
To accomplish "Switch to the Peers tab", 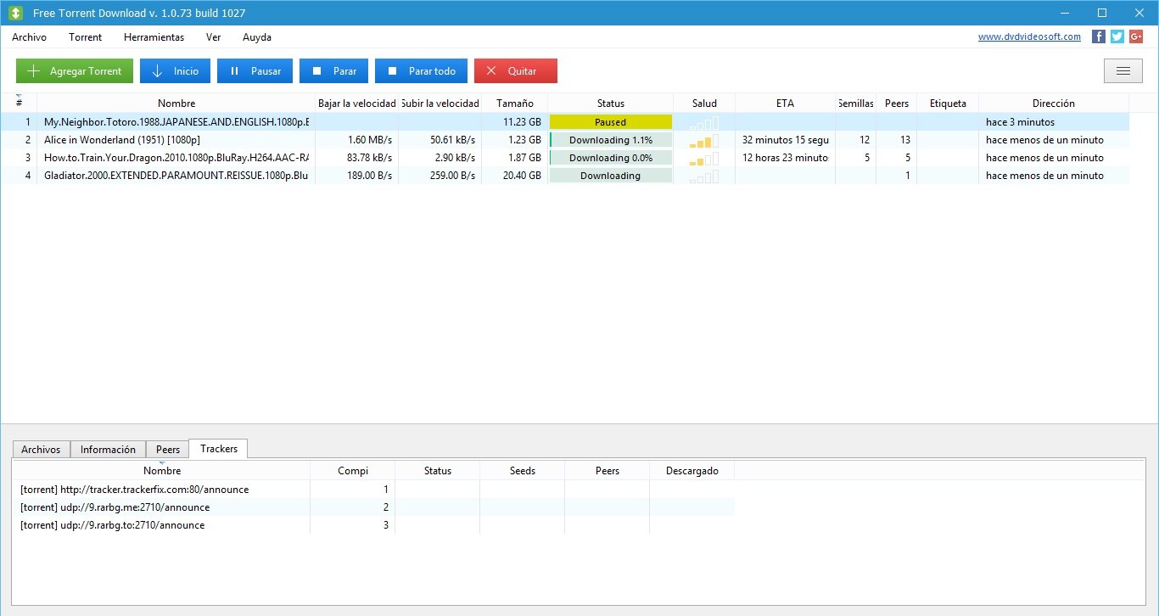I will (x=168, y=450).
